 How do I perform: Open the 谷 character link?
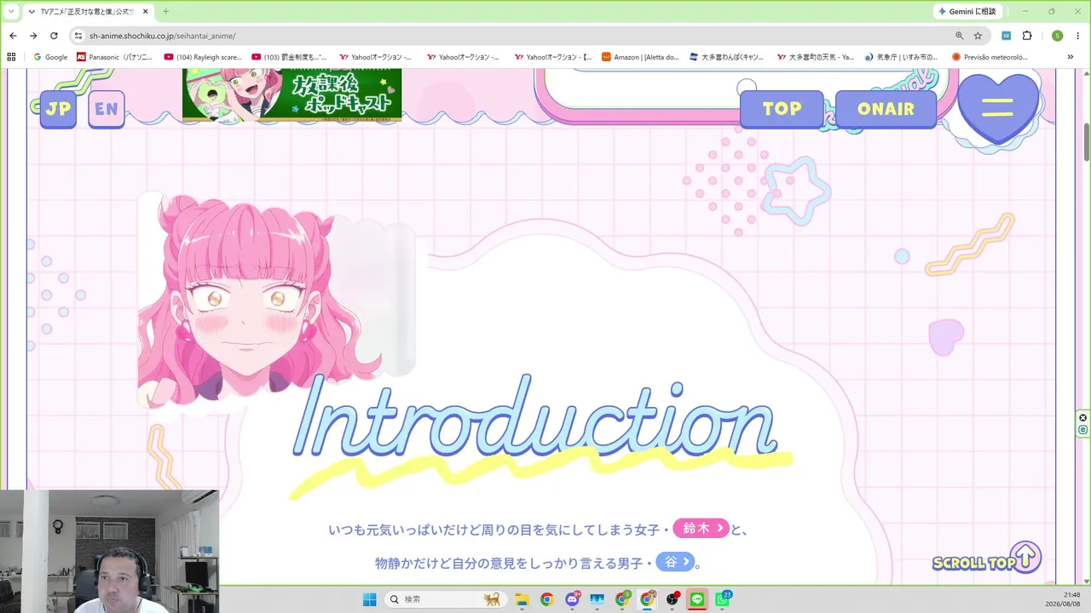(x=675, y=562)
